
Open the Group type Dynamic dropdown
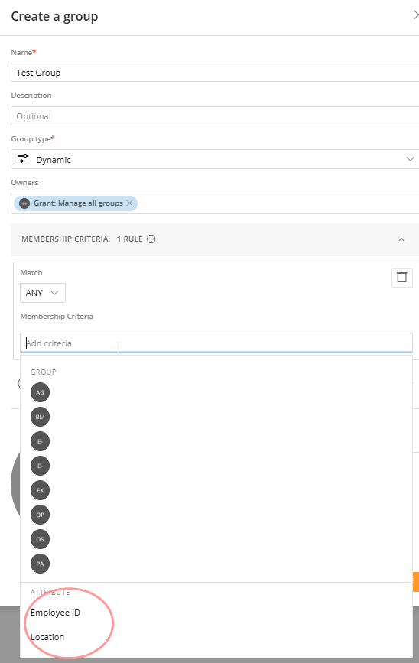[215, 159]
